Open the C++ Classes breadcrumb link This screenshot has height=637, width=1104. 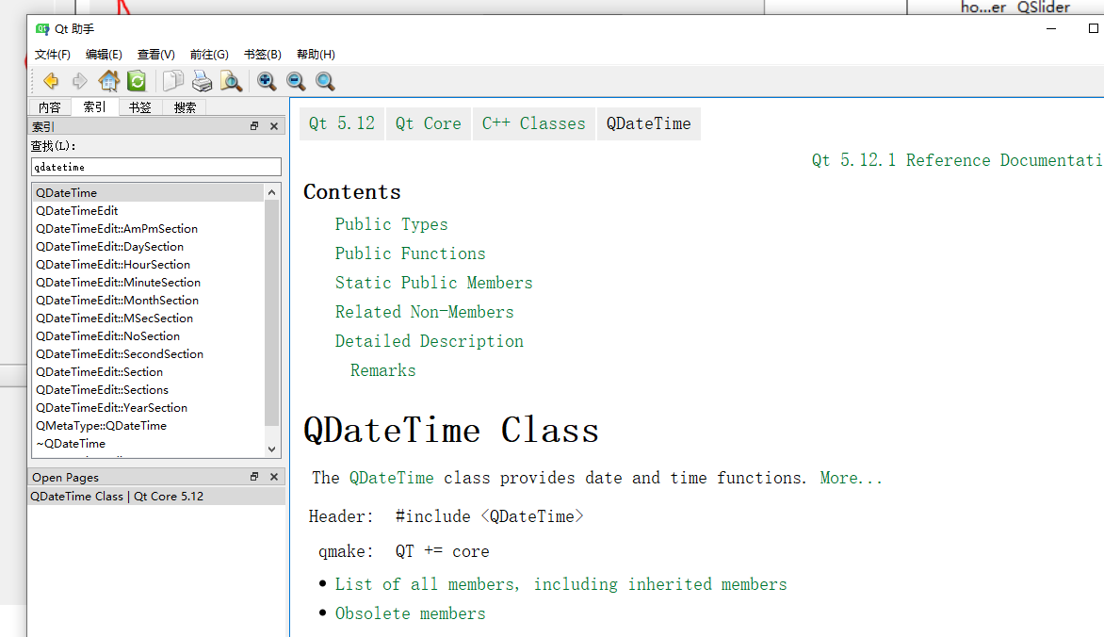[x=534, y=123]
